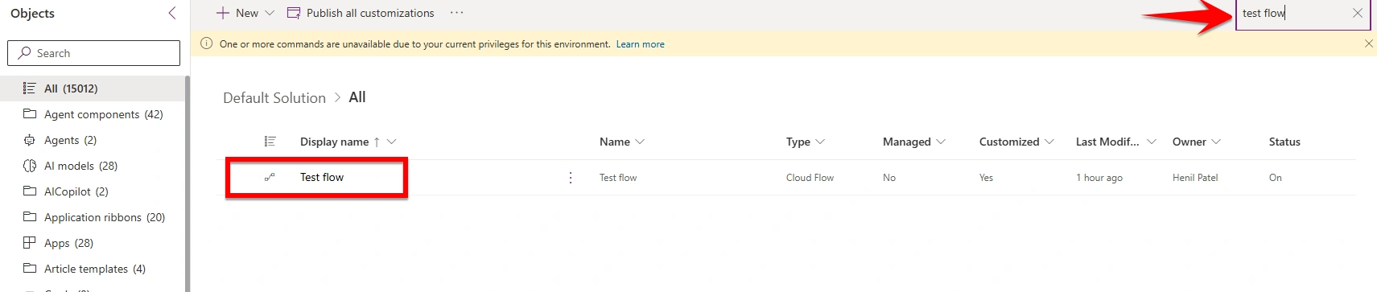Open the Learn more link

point(640,44)
